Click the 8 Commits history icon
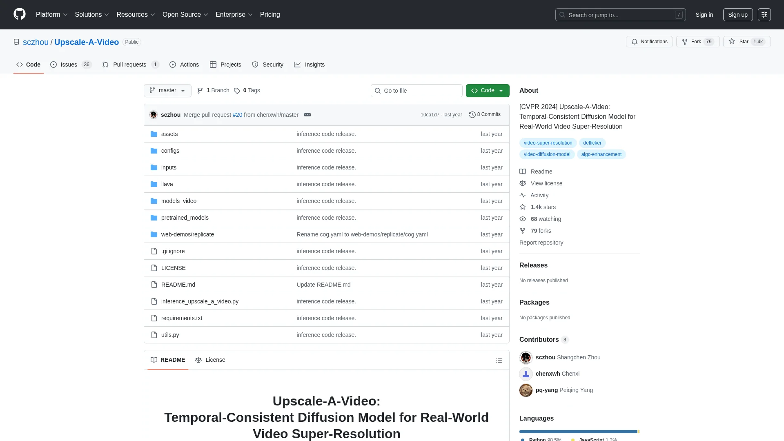Image resolution: width=784 pixels, height=441 pixels. tap(472, 115)
